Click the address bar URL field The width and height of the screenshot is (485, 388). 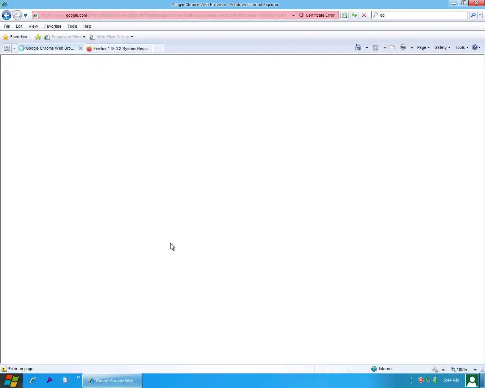(x=164, y=15)
